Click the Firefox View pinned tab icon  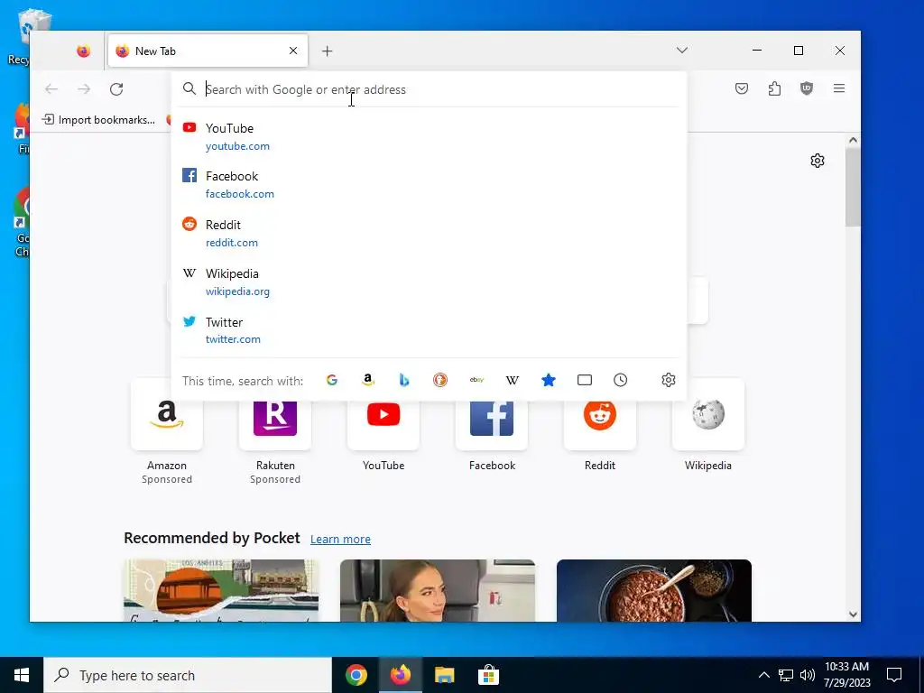(x=83, y=51)
